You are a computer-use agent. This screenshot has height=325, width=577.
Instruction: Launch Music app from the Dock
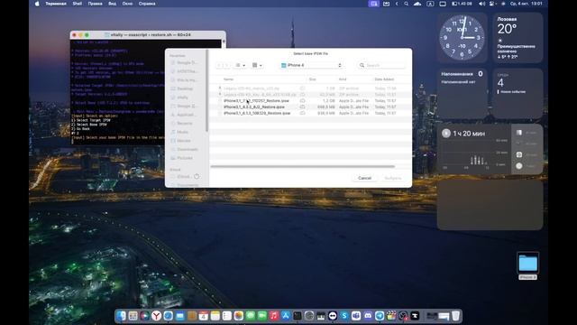274,316
